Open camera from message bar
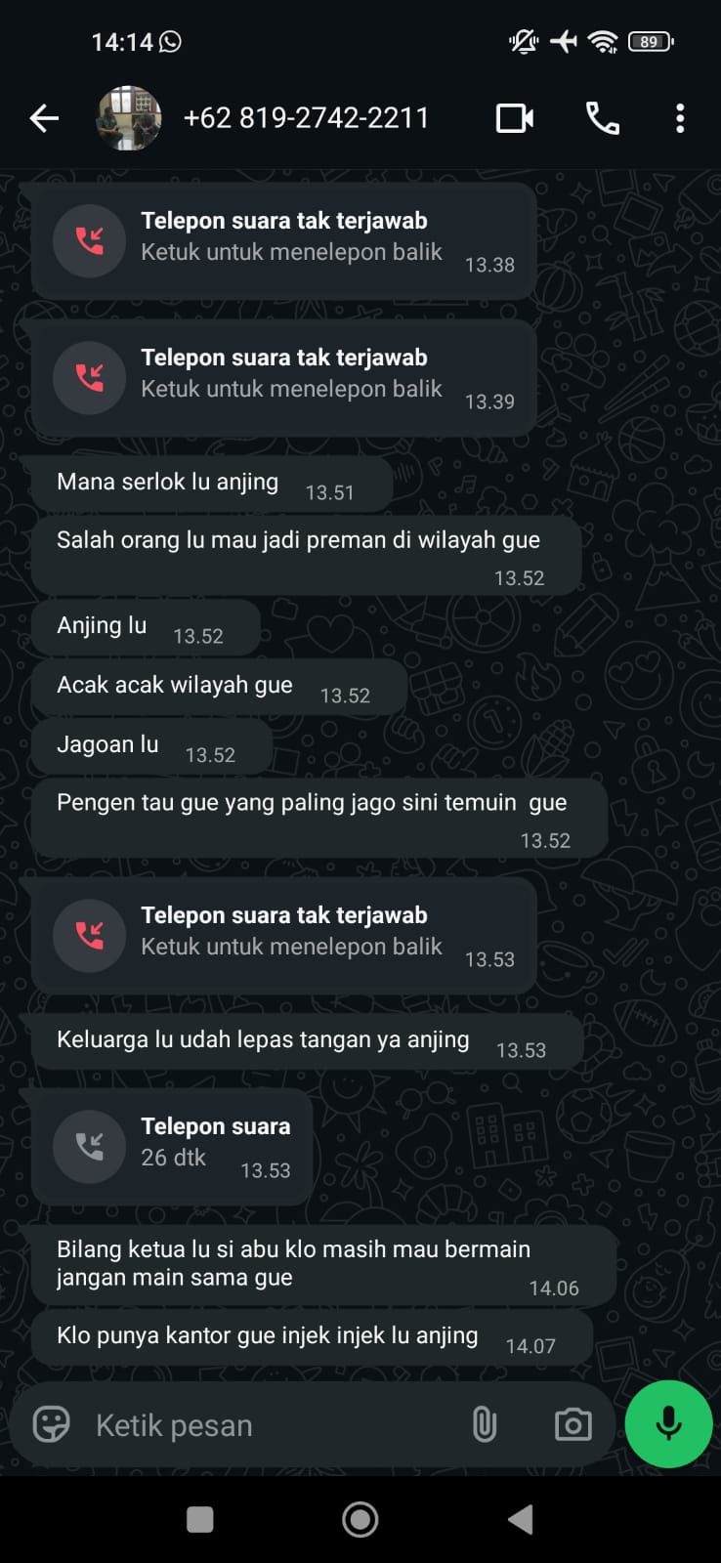Viewport: 721px width, 1563px height. (x=573, y=1424)
